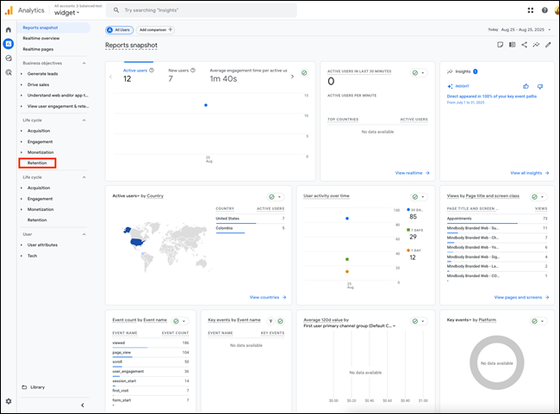Click thumbs down on the insight
This screenshot has width=560, height=414.
coord(540,86)
